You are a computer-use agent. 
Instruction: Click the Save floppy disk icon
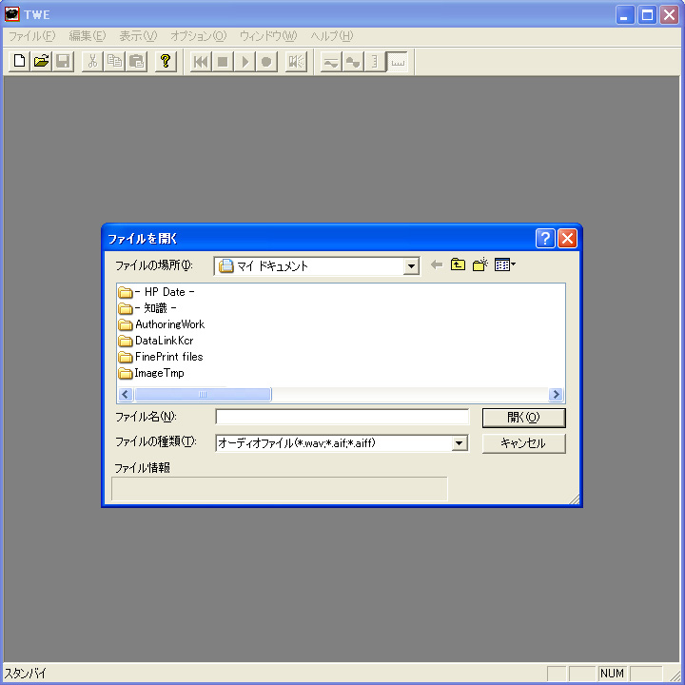(x=63, y=61)
